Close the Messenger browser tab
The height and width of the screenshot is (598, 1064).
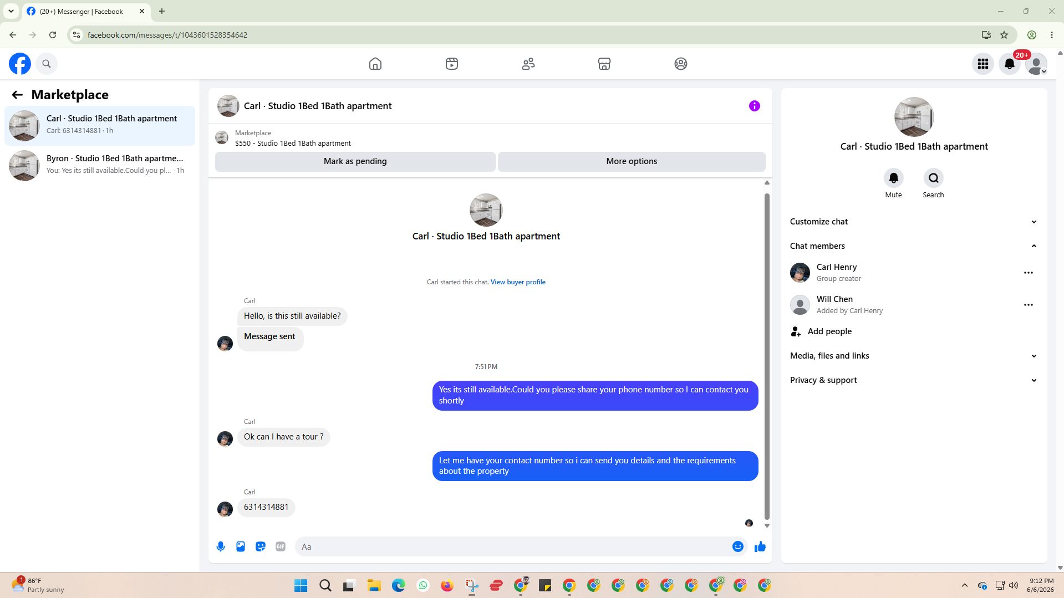coord(142,11)
